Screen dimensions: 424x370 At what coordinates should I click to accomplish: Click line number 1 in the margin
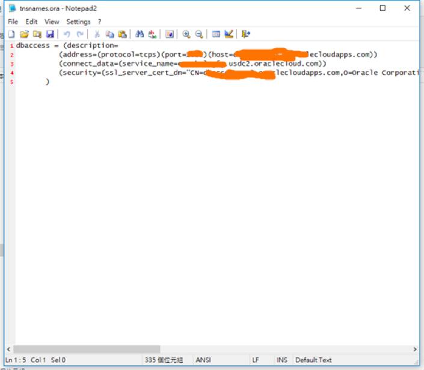11,46
